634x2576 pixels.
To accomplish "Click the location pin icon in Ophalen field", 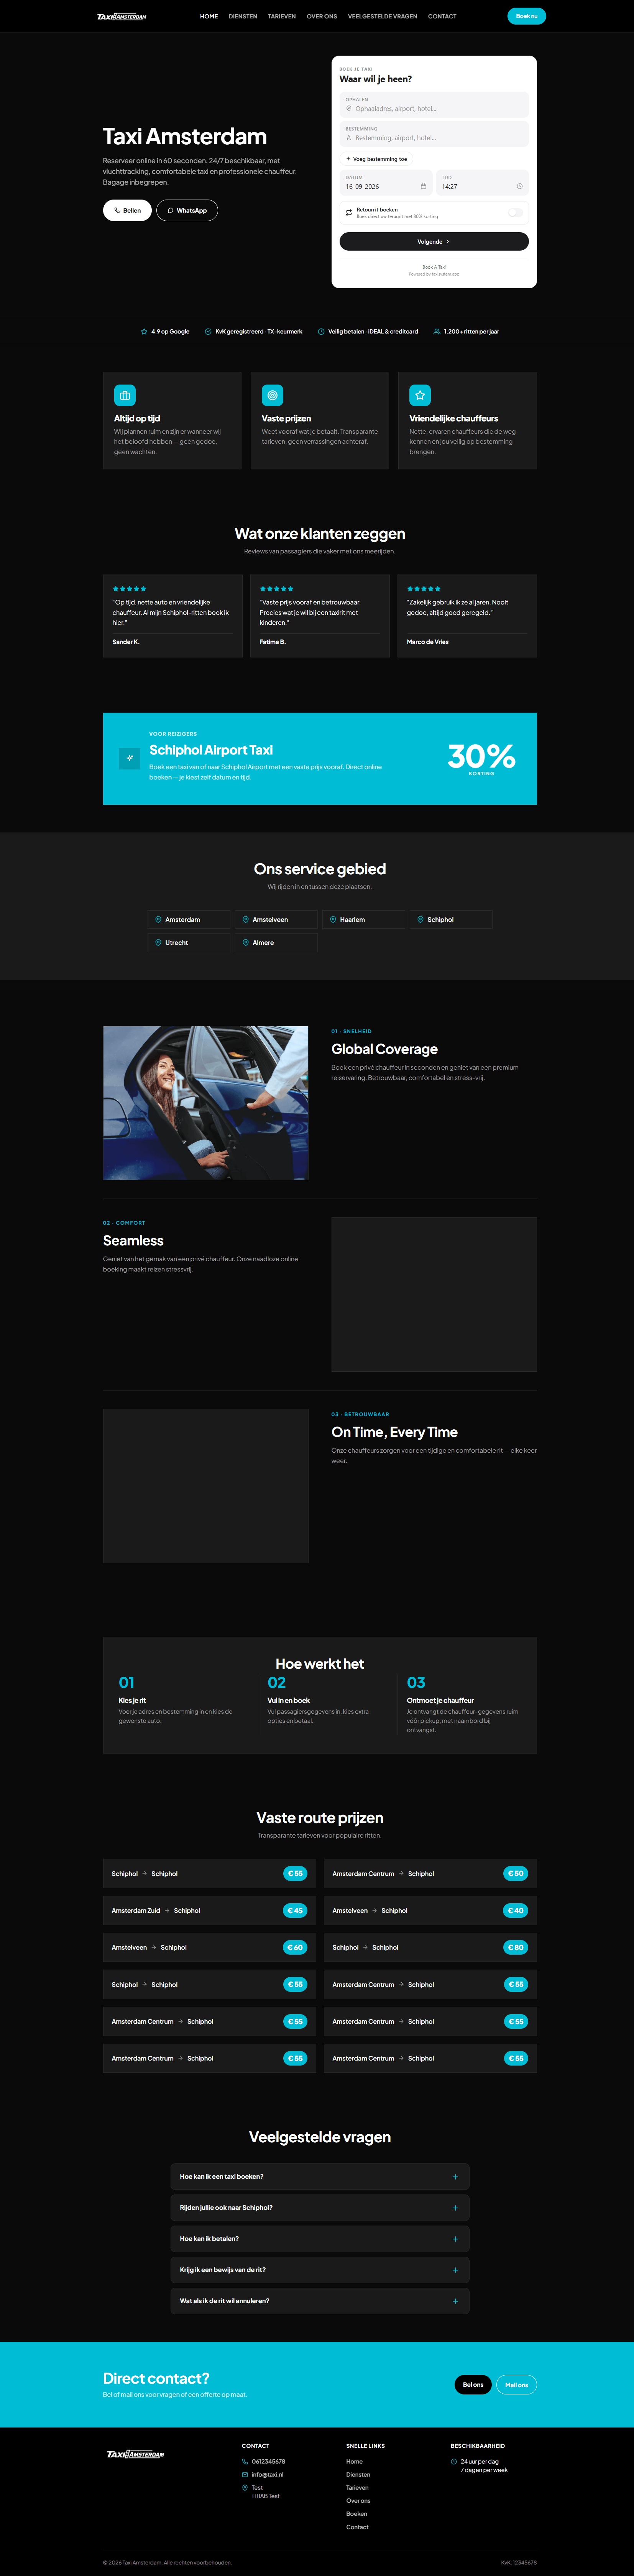I will point(348,108).
